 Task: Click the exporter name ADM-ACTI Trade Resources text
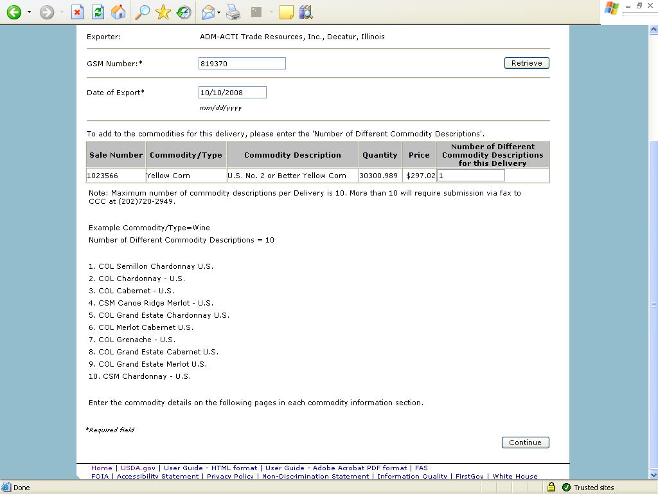292,37
